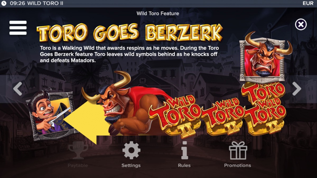Screen dimensions: 317x178
Task: Select the Rules label
Action: [x=184, y=166]
